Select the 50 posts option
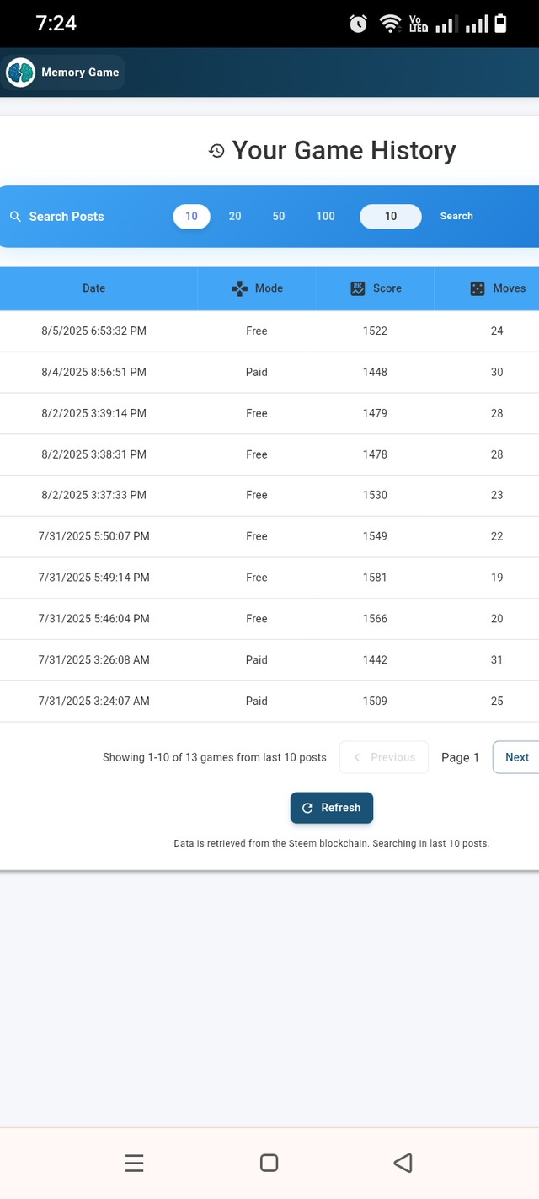The width and height of the screenshot is (539, 1199). click(279, 217)
